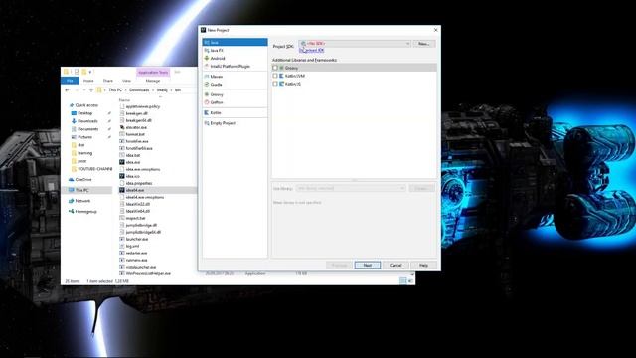The height and width of the screenshot is (358, 636).
Task: Select inspect.bat file
Action: point(135,218)
